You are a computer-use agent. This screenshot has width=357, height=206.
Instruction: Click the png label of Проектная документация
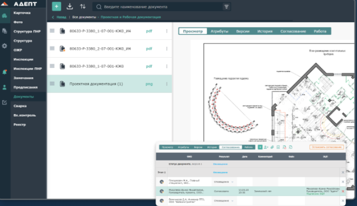(149, 84)
